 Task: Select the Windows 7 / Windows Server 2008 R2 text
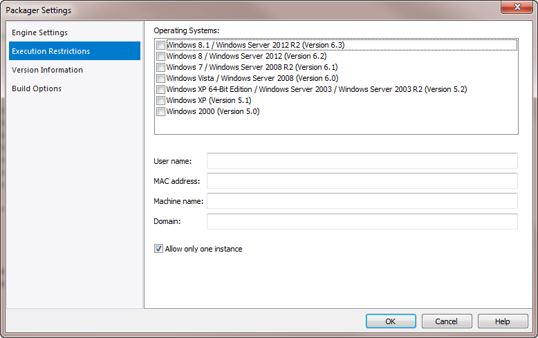point(252,67)
